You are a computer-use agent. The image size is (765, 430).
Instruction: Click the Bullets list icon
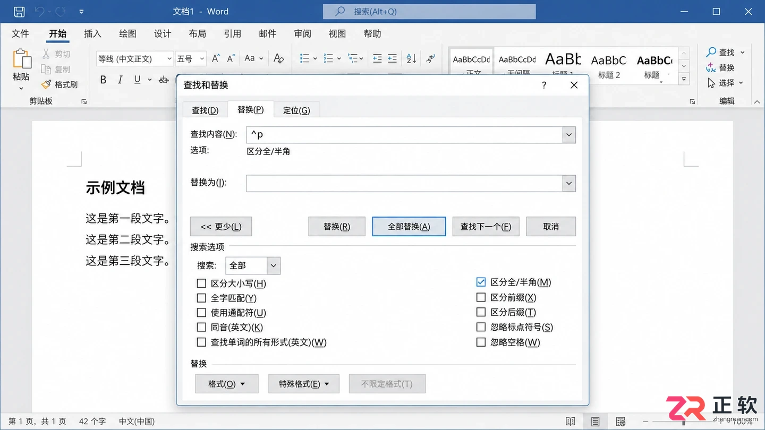[304, 58]
